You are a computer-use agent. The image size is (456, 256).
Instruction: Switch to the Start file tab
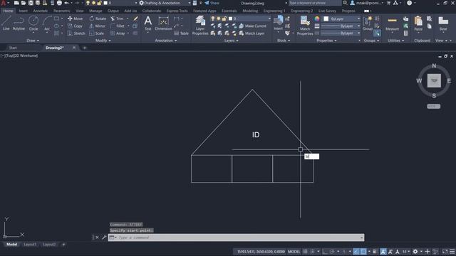[x=13, y=48]
